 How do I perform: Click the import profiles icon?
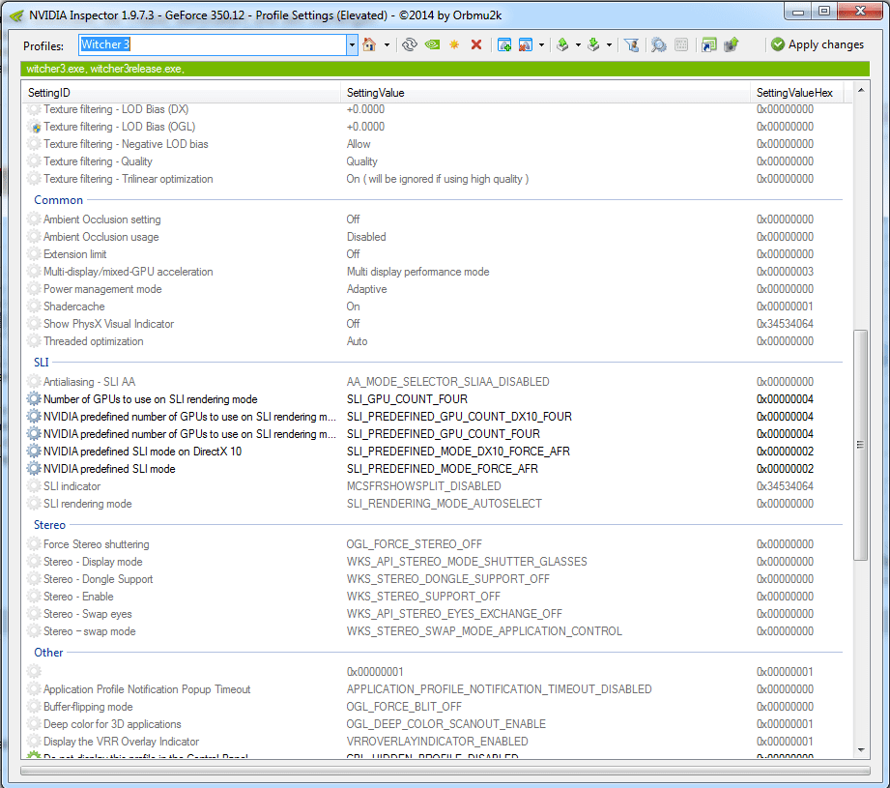(x=593, y=44)
